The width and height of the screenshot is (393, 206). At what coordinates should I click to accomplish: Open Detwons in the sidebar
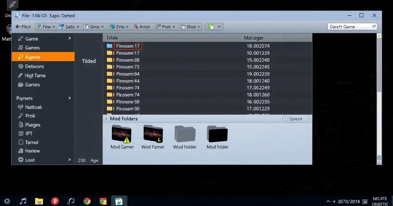pos(34,66)
